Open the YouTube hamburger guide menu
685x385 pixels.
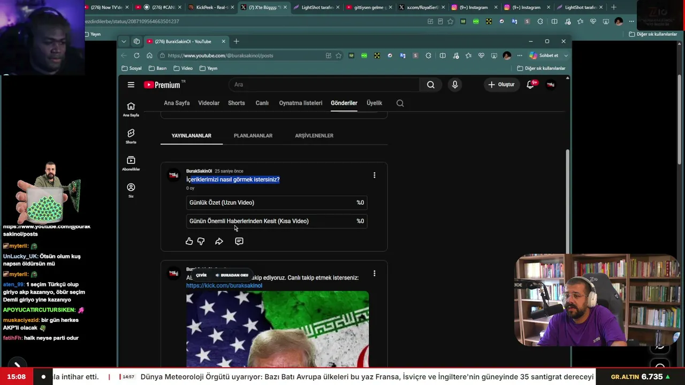[131, 84]
